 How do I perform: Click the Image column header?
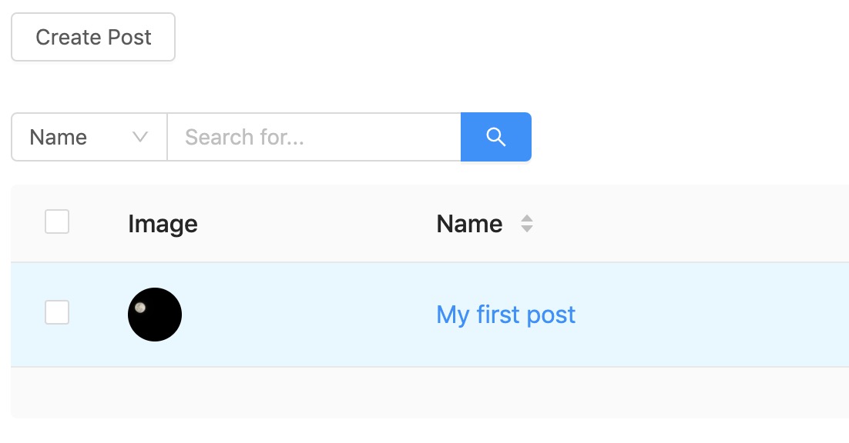pos(163,224)
